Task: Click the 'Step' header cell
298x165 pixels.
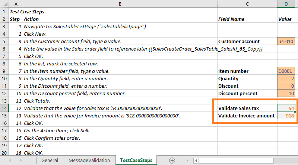Action: pos(16,19)
